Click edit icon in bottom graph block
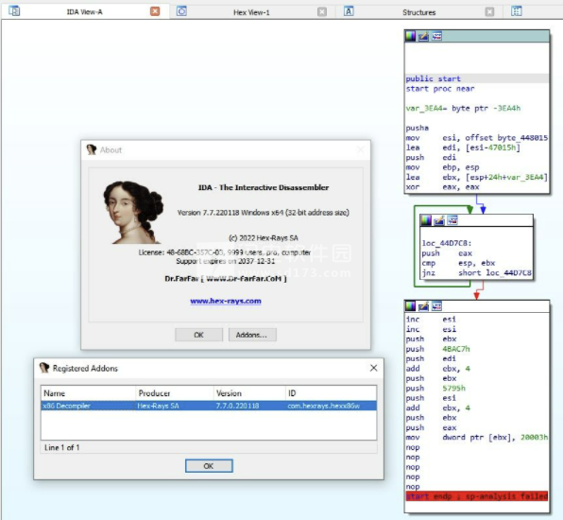 (424, 305)
